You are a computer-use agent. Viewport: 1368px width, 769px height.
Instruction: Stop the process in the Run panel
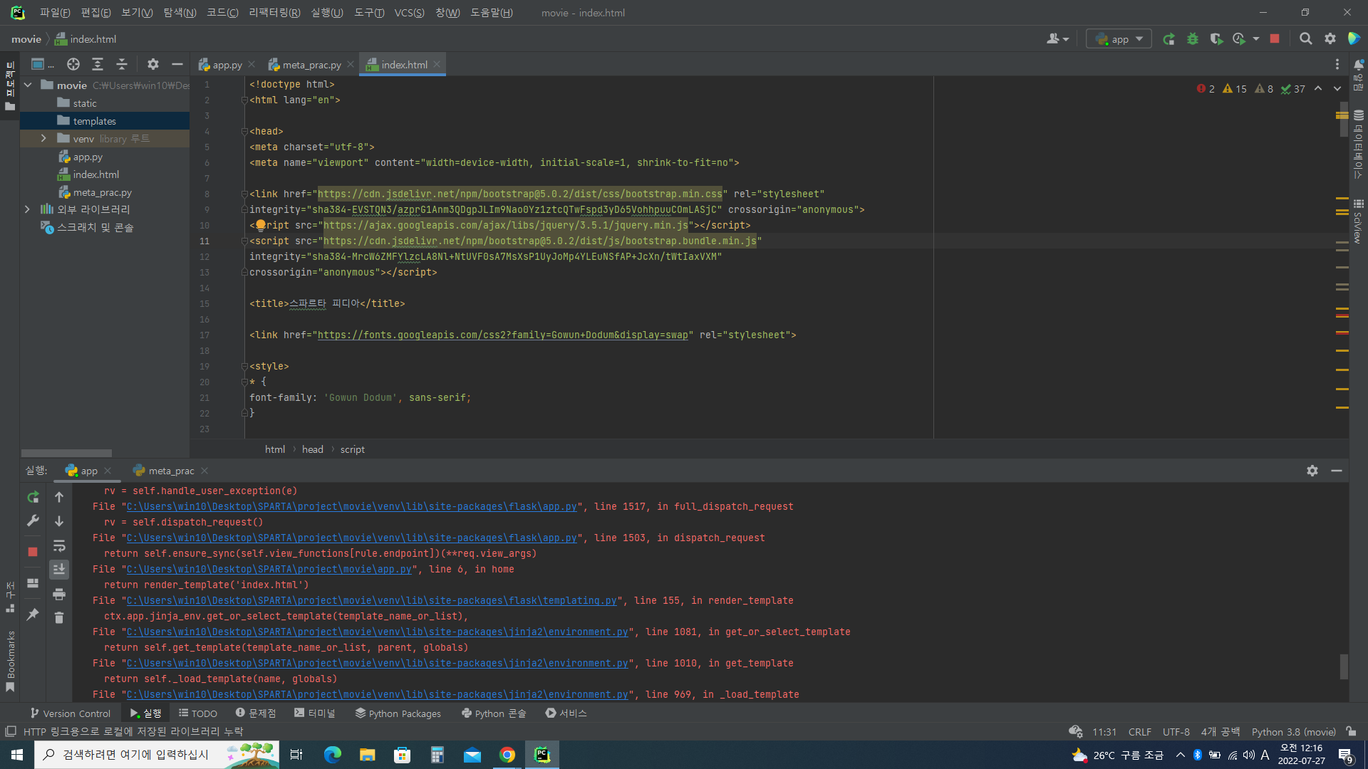click(x=33, y=552)
